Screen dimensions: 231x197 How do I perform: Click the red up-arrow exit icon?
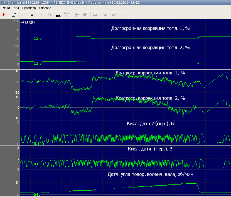[3, 15]
